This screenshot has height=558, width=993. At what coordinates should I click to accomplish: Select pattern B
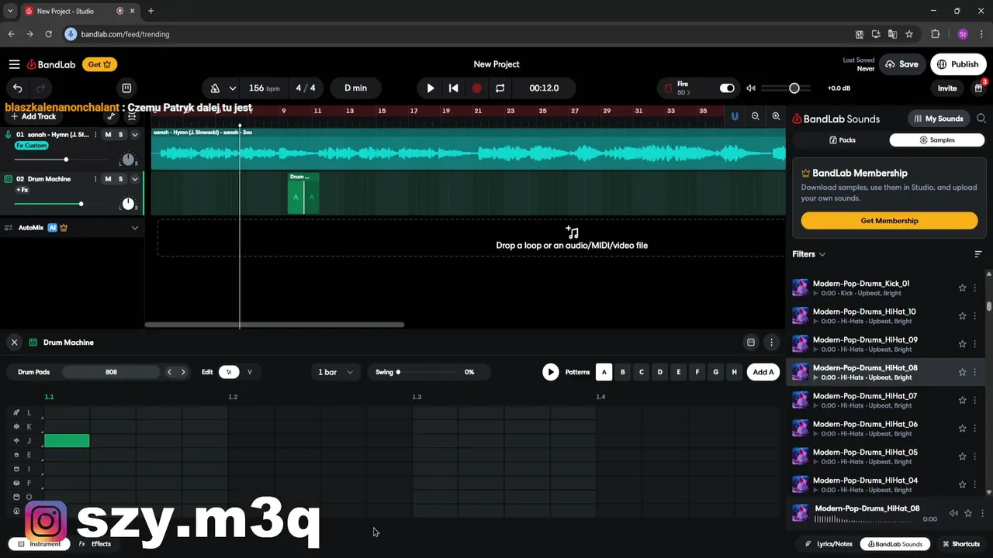click(x=623, y=372)
